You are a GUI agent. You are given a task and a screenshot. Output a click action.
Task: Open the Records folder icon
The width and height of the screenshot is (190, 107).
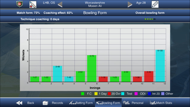(x=45, y=103)
